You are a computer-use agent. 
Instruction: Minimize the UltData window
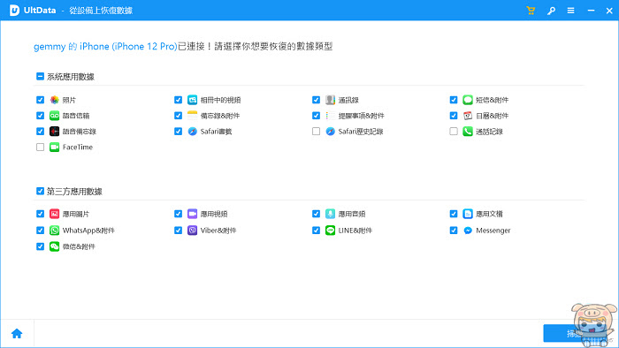(x=591, y=11)
